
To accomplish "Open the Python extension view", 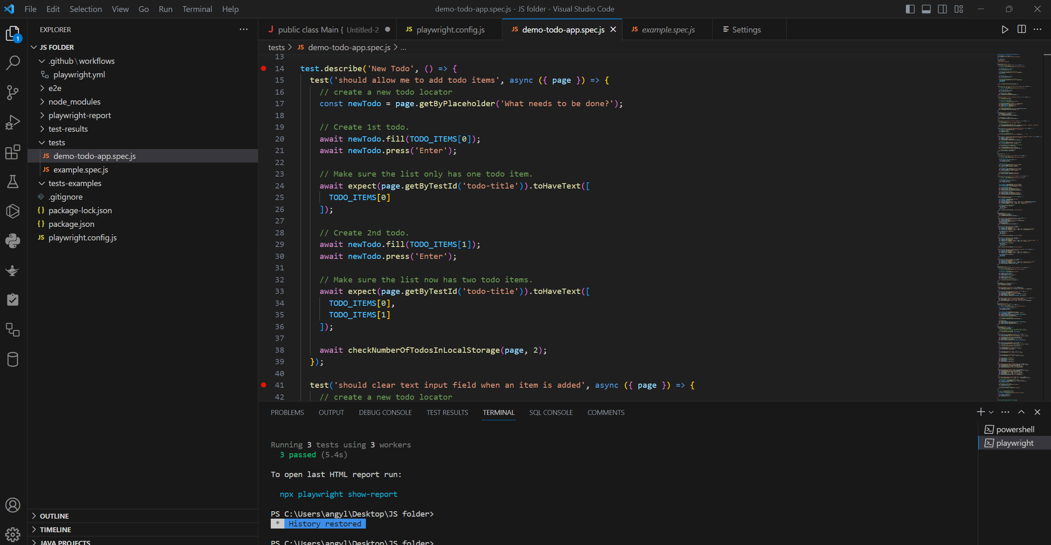I will pyautogui.click(x=13, y=241).
